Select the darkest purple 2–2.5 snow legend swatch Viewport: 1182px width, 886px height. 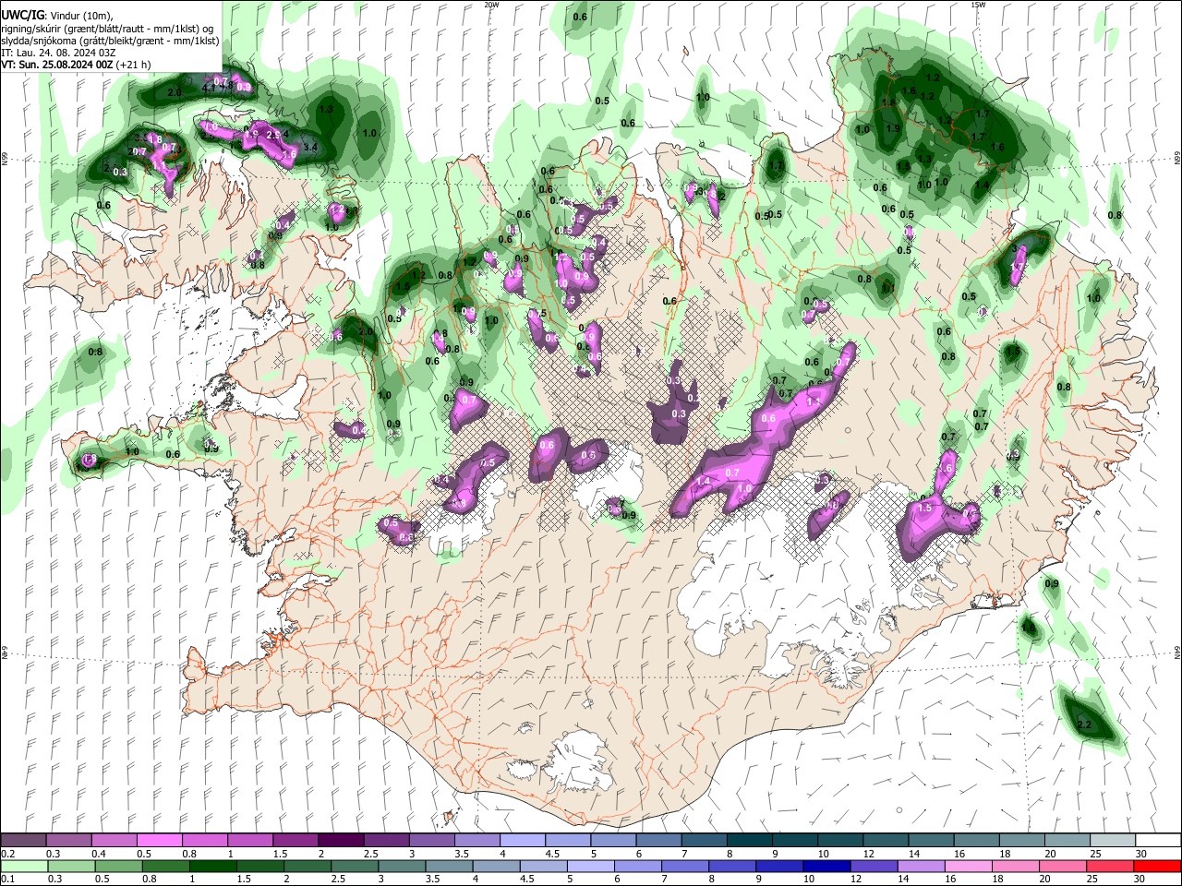[x=340, y=841]
